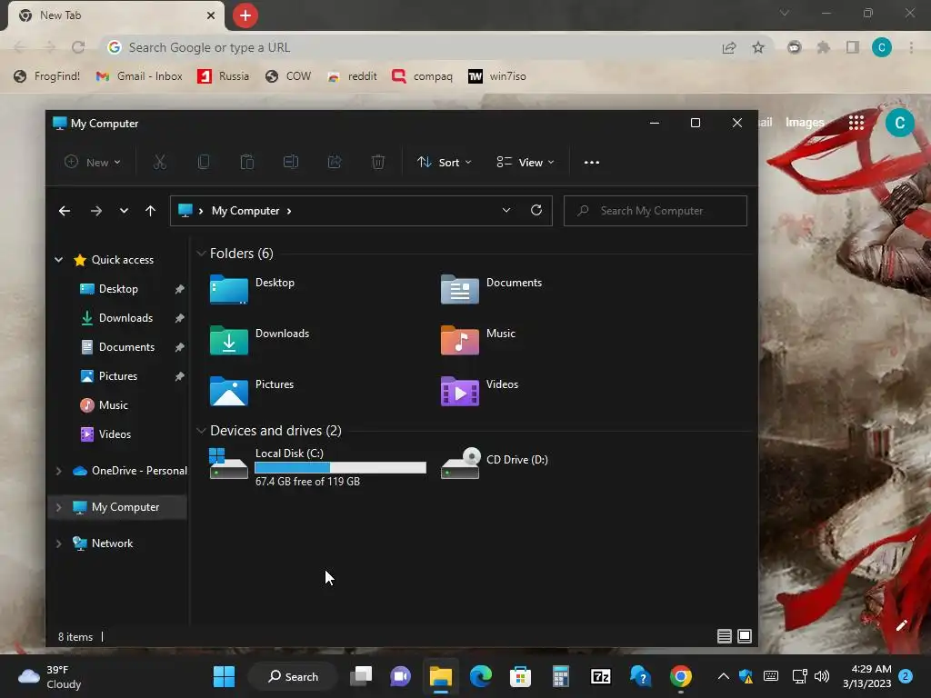Screen dimensions: 931x698
Task: Select Documents in Quick access sidebar
Action: click(x=126, y=347)
